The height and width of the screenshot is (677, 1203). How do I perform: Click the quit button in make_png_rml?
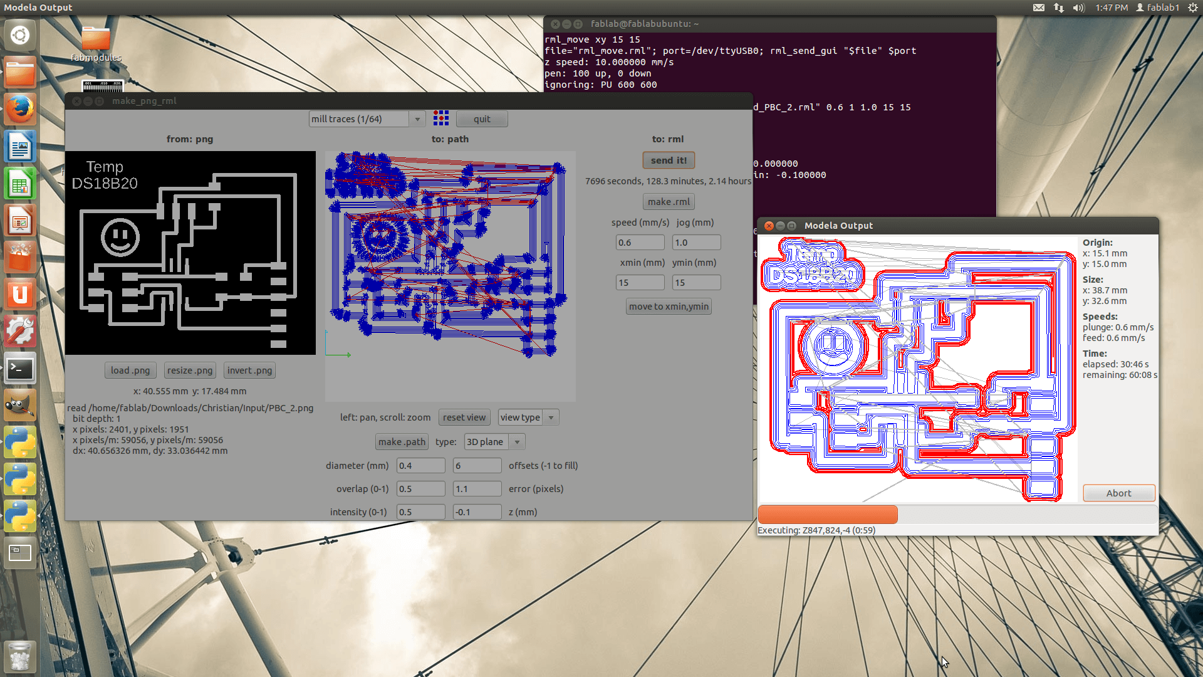pyautogui.click(x=481, y=118)
